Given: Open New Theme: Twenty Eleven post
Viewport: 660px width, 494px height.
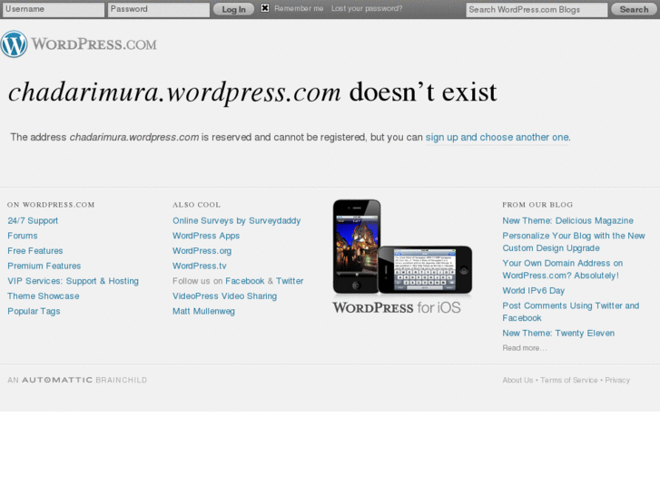Looking at the screenshot, I should pos(558,334).
